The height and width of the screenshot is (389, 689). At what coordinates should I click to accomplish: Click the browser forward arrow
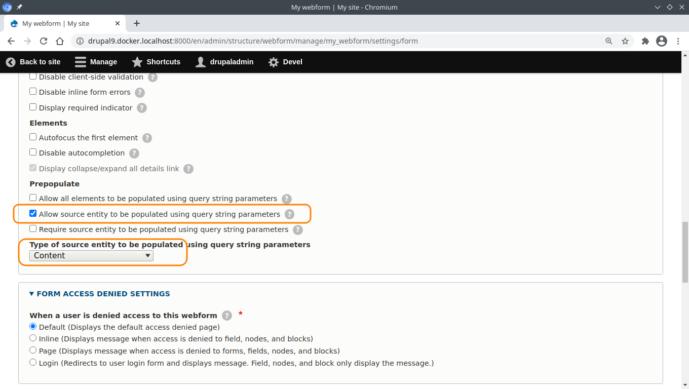coord(27,41)
